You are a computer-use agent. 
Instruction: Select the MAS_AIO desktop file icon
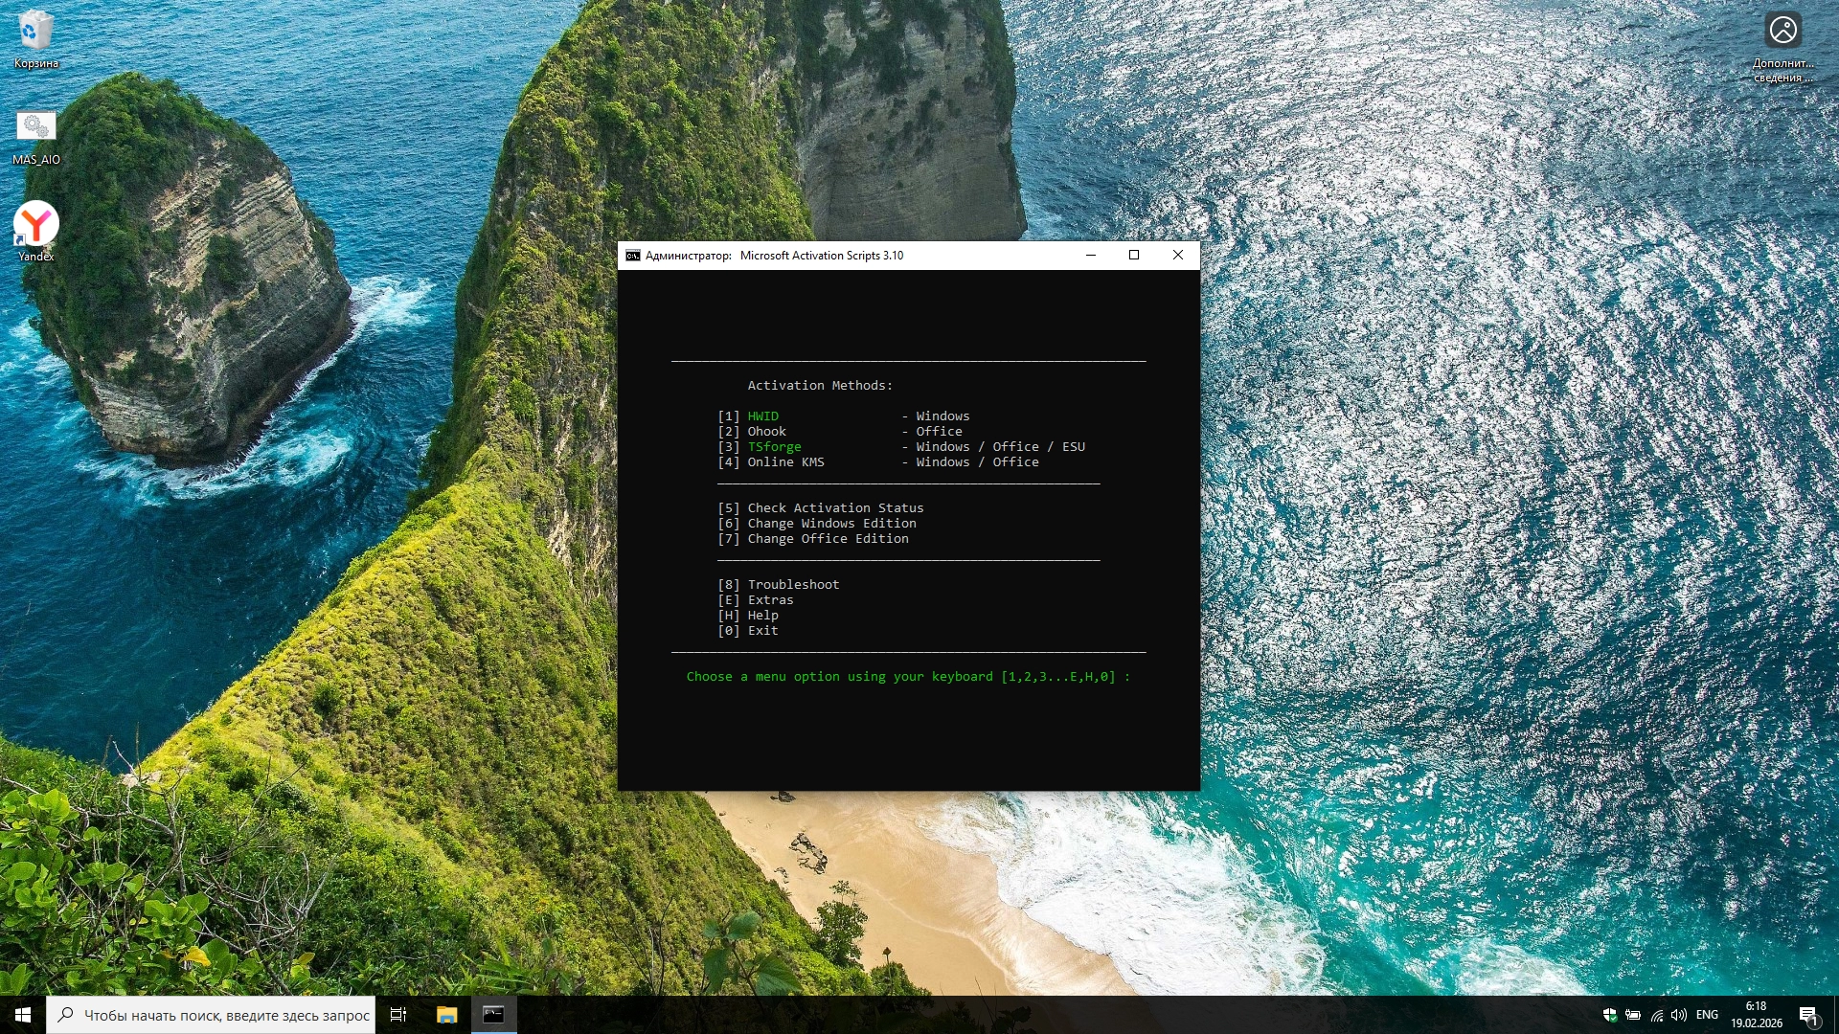[x=35, y=127]
